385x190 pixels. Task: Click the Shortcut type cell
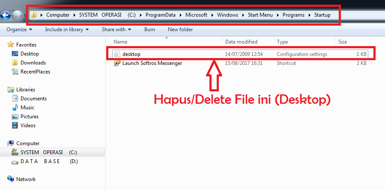(287, 63)
